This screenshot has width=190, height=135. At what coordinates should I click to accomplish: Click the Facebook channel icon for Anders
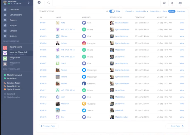[x=84, y=84]
